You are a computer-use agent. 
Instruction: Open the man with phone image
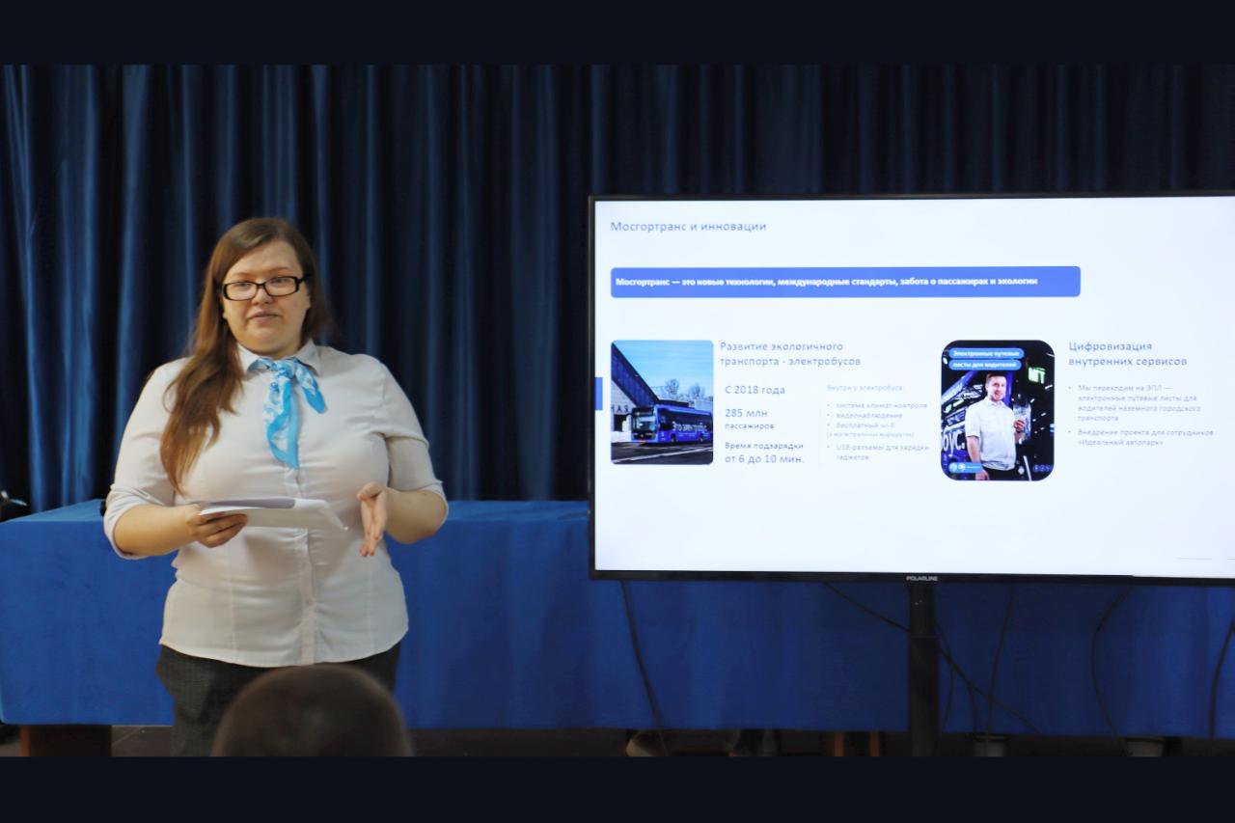tap(997, 410)
